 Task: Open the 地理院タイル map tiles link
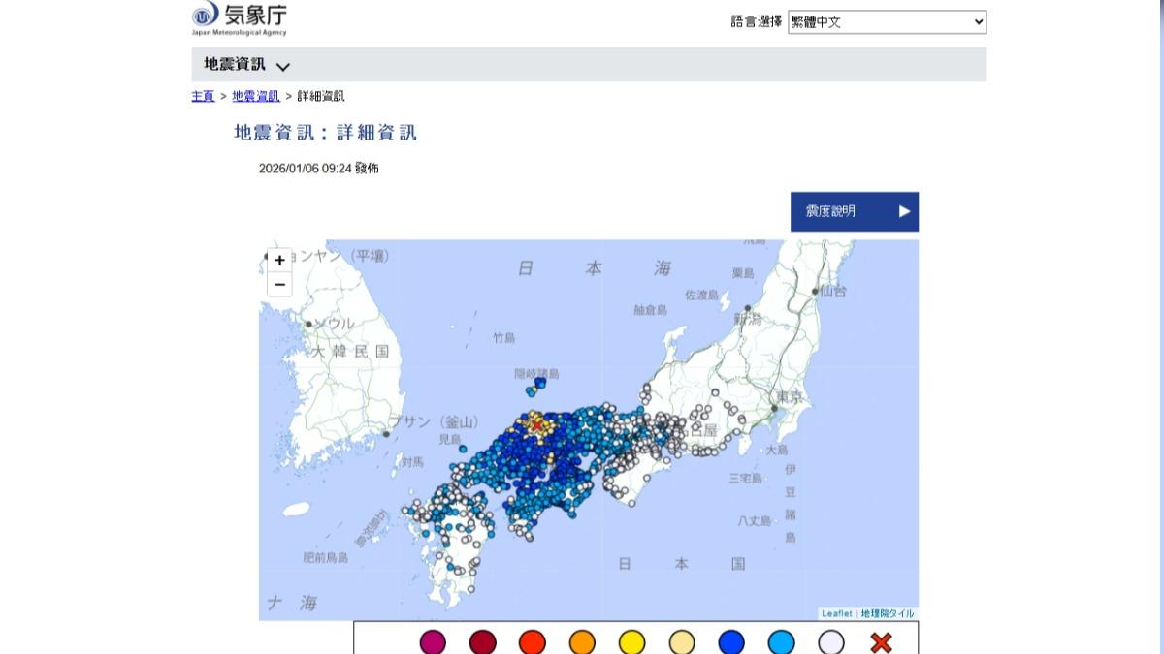tap(886, 613)
